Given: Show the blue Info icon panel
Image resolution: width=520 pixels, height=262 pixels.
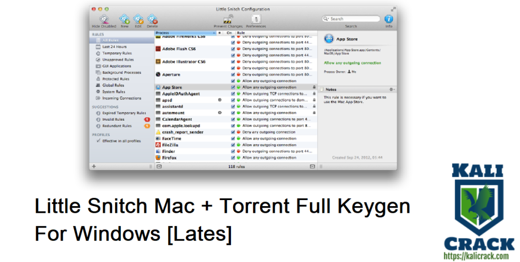Looking at the screenshot, I should [388, 19].
